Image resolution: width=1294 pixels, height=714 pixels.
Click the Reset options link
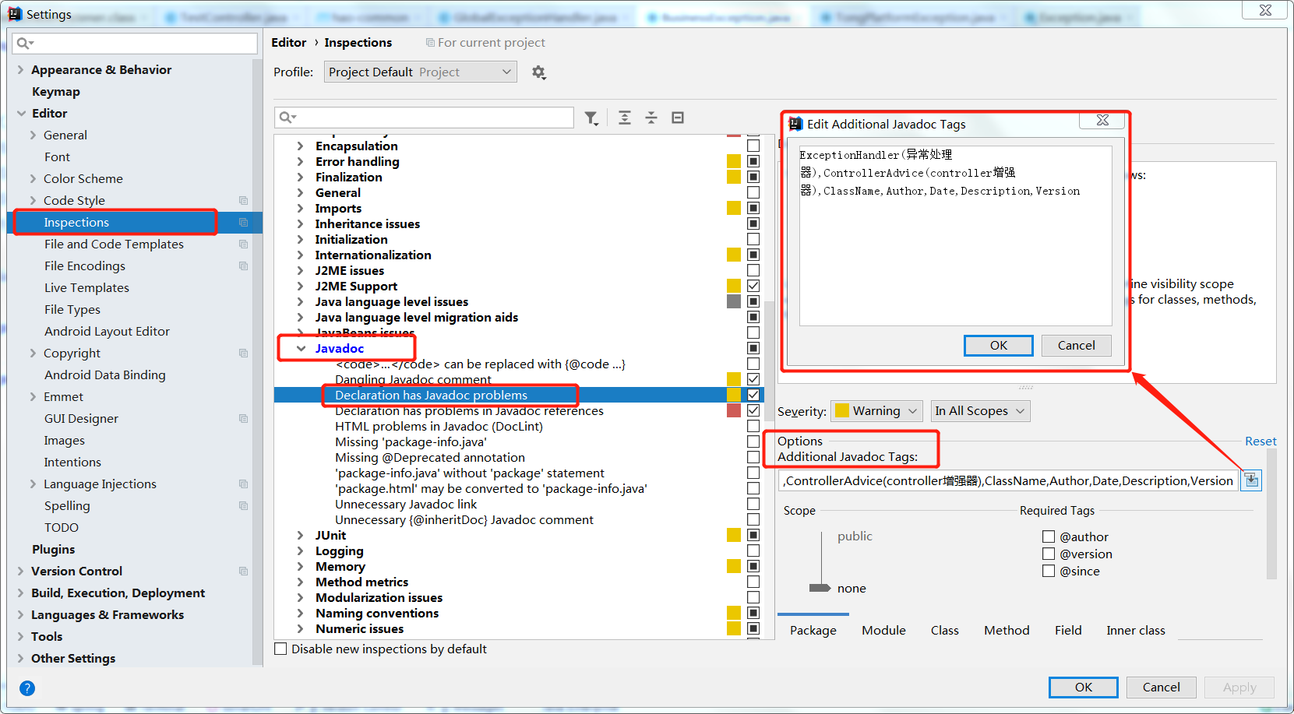point(1260,441)
